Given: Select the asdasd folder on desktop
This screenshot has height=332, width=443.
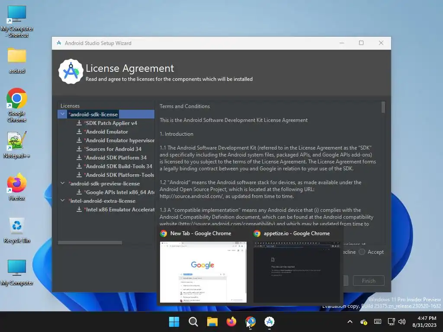Looking at the screenshot, I should 17,61.
